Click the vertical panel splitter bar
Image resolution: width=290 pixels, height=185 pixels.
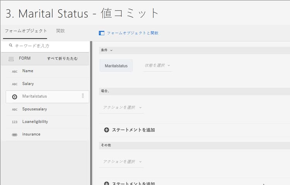click(91, 113)
